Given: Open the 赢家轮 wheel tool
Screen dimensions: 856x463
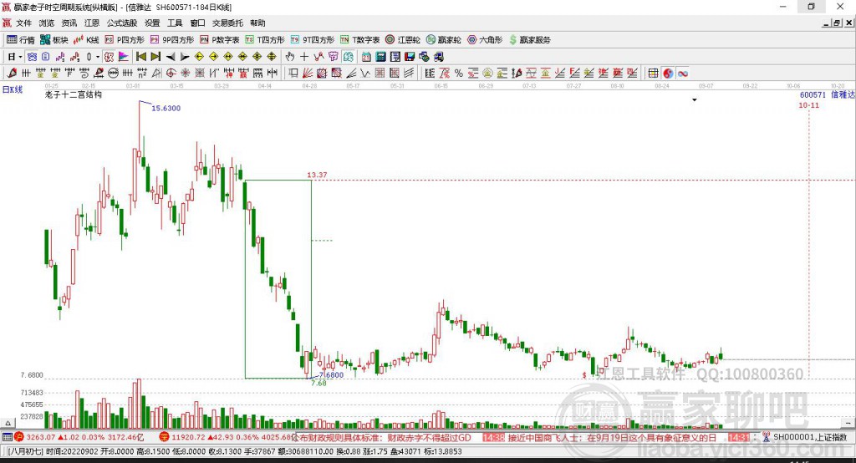Looking at the screenshot, I should tap(444, 40).
